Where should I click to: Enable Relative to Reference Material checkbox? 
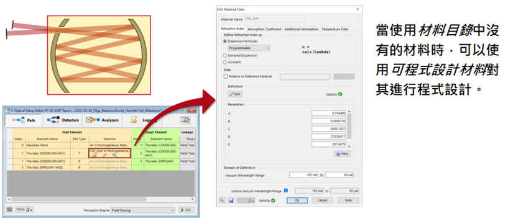(x=226, y=76)
